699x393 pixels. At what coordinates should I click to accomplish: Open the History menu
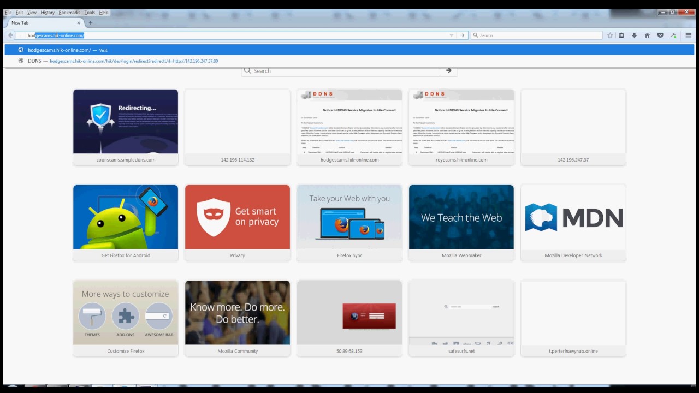(48, 12)
